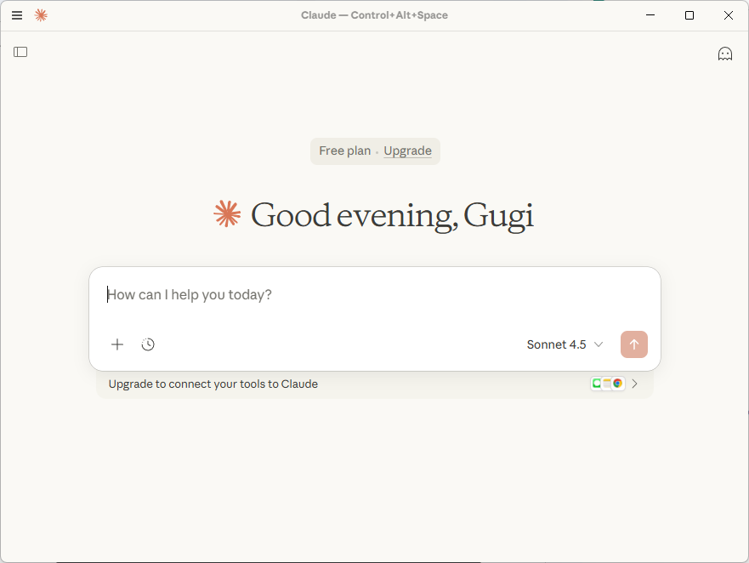Open the hamburger menu
749x563 pixels.
click(16, 14)
